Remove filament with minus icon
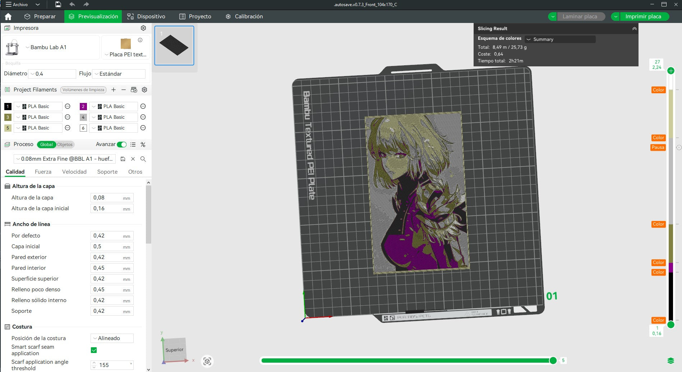This screenshot has height=372, width=682. (124, 90)
